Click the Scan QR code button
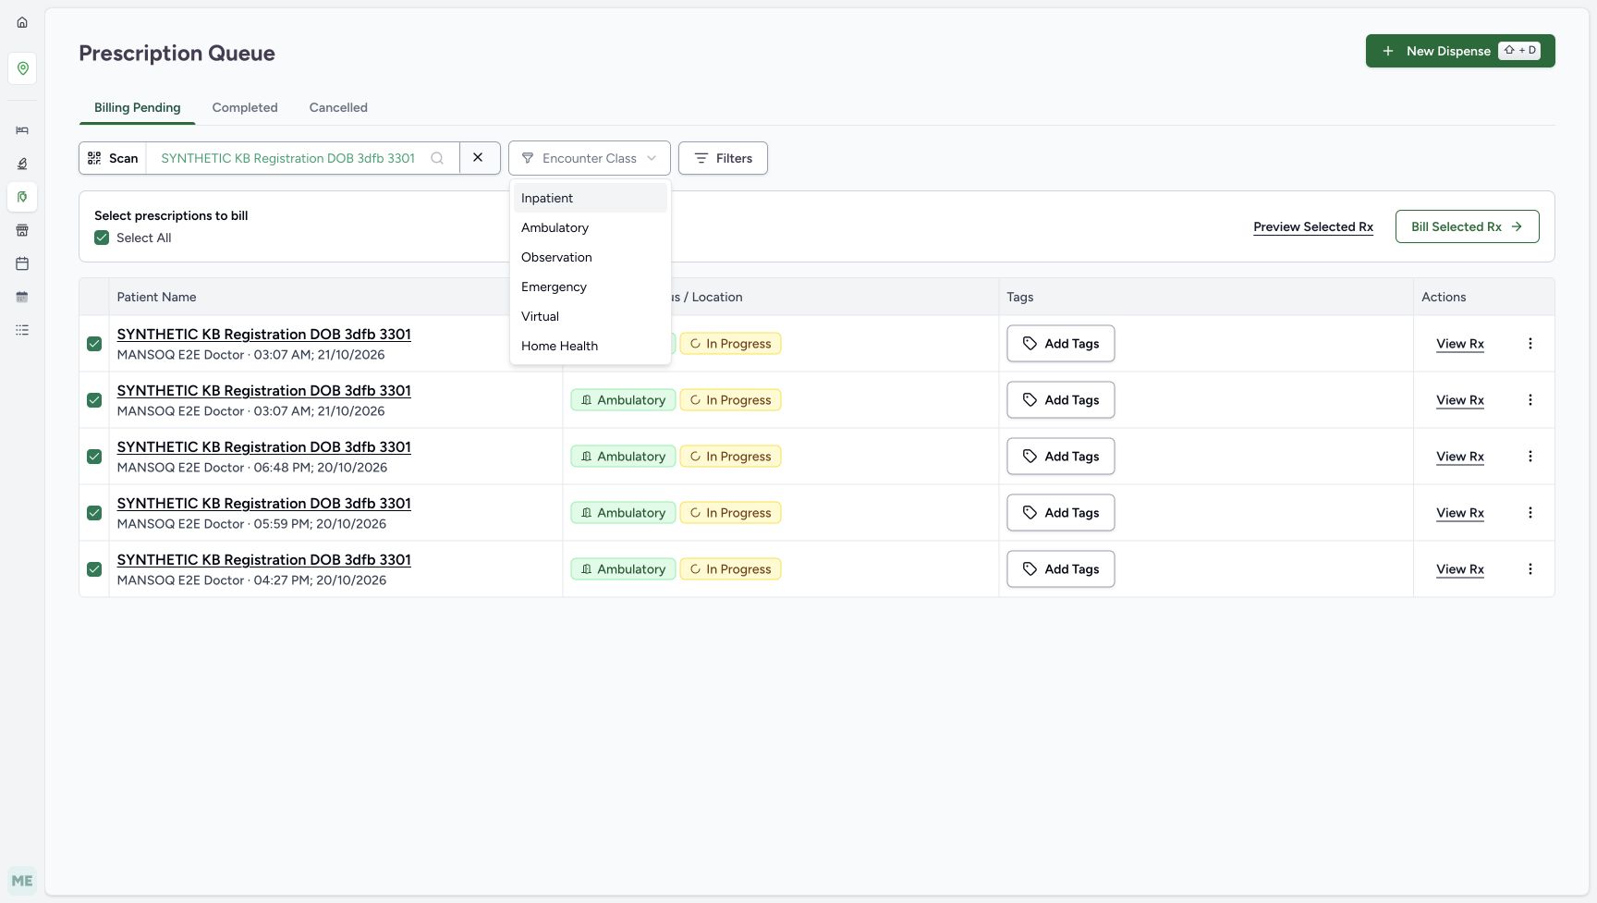Image resolution: width=1597 pixels, height=903 pixels. point(113,158)
